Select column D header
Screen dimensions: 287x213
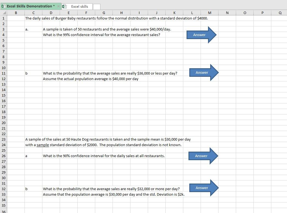point(51,13)
